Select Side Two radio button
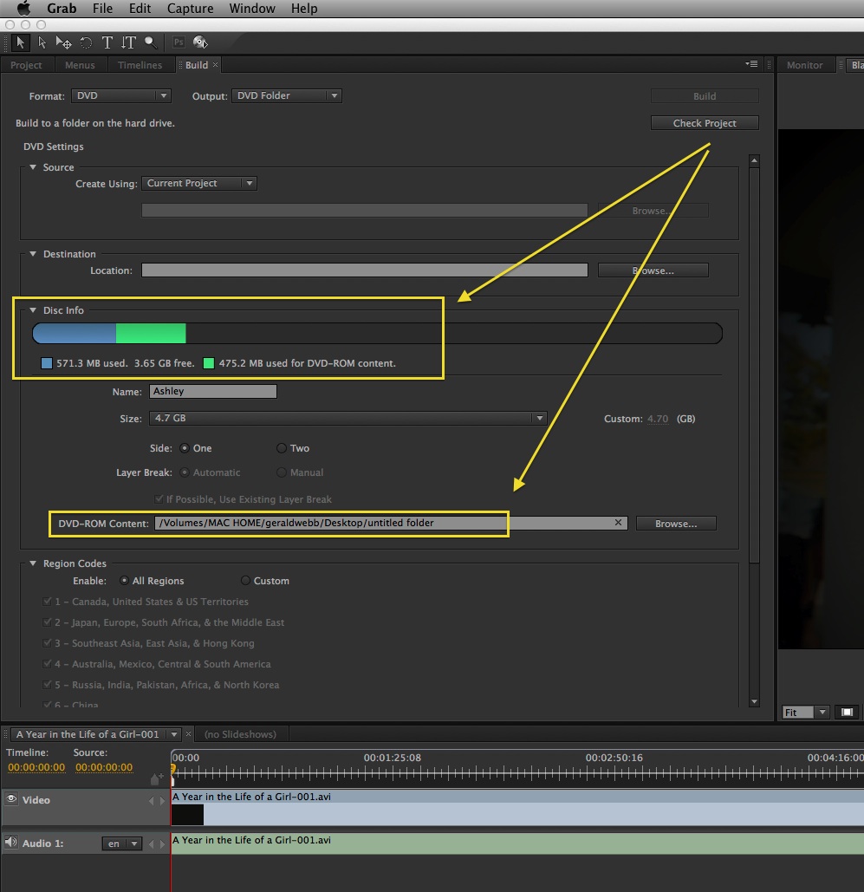Screen dimensions: 864x892 point(281,448)
